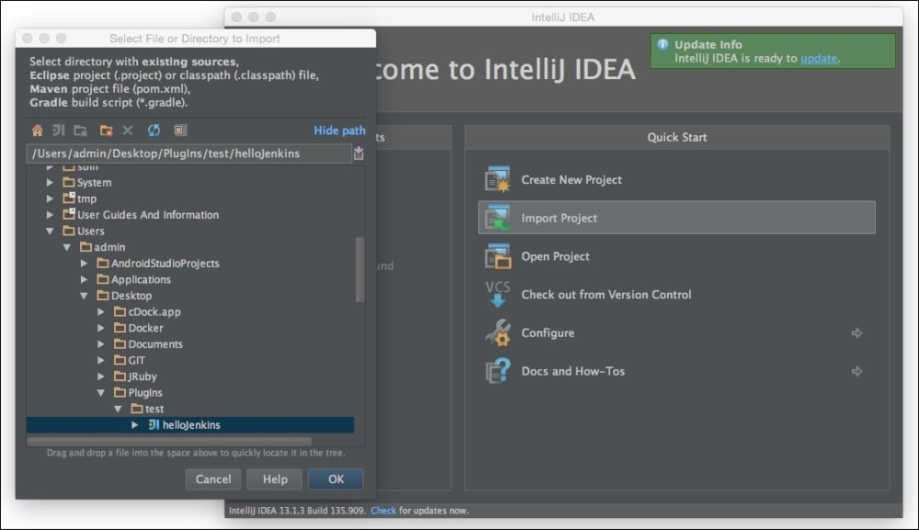
Task: Collapse the admin folder
Action: 67,247
